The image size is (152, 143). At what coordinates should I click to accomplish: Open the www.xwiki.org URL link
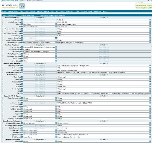[x=62, y=27]
